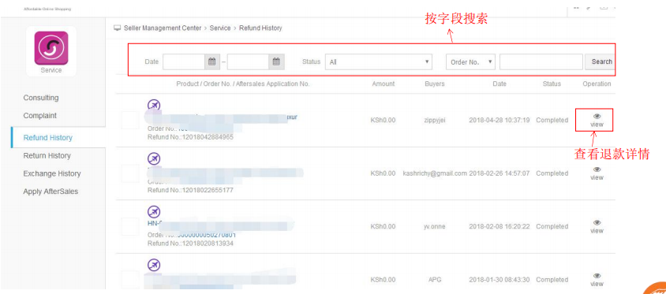Open Apply AfterSales in sidebar
Image resolution: width=666 pixels, height=294 pixels.
coord(51,192)
